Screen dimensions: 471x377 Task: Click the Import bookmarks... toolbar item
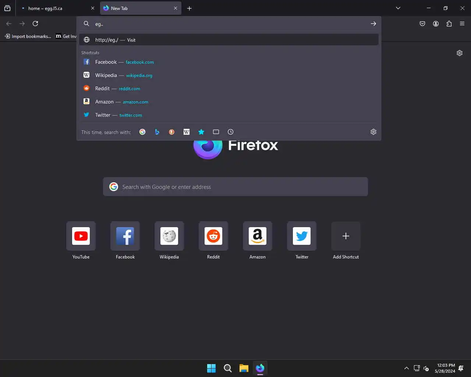point(28,36)
